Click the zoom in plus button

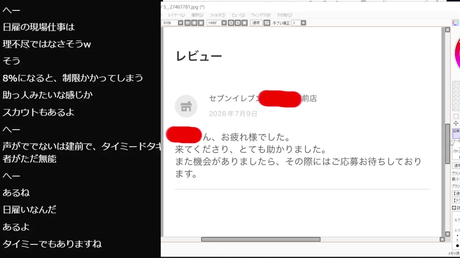[x=194, y=23]
